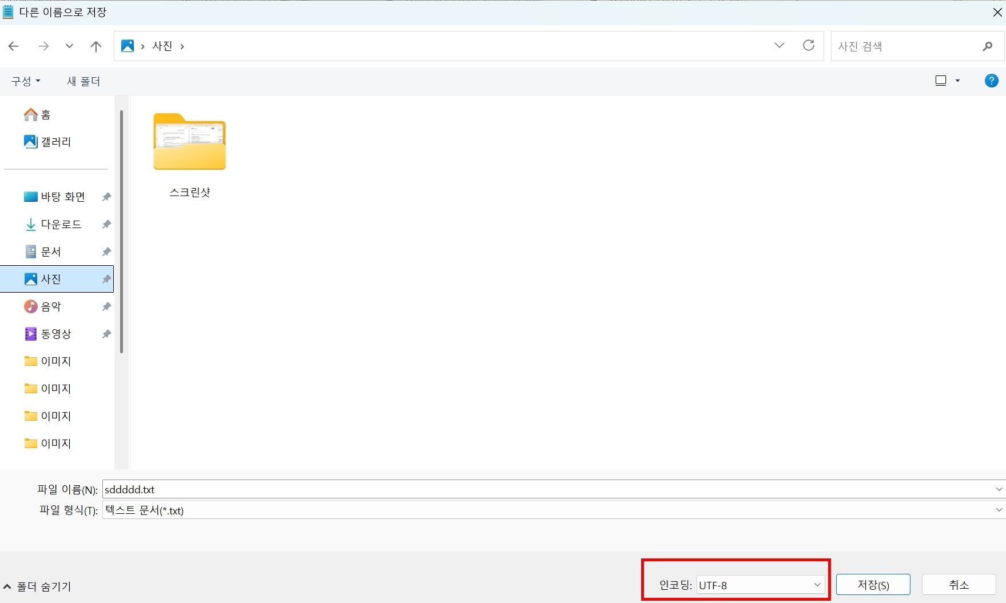Unpin 바탕 화면 from quick access

[106, 197]
